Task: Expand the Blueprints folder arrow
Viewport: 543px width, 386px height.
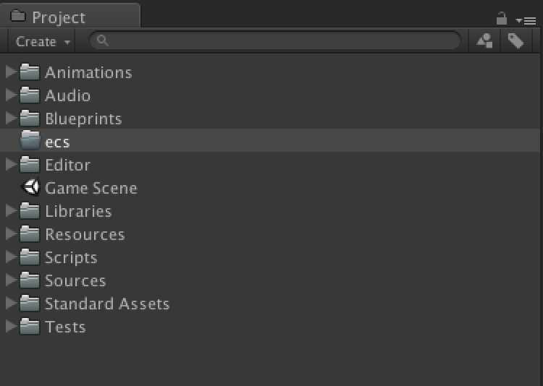Action: point(11,118)
